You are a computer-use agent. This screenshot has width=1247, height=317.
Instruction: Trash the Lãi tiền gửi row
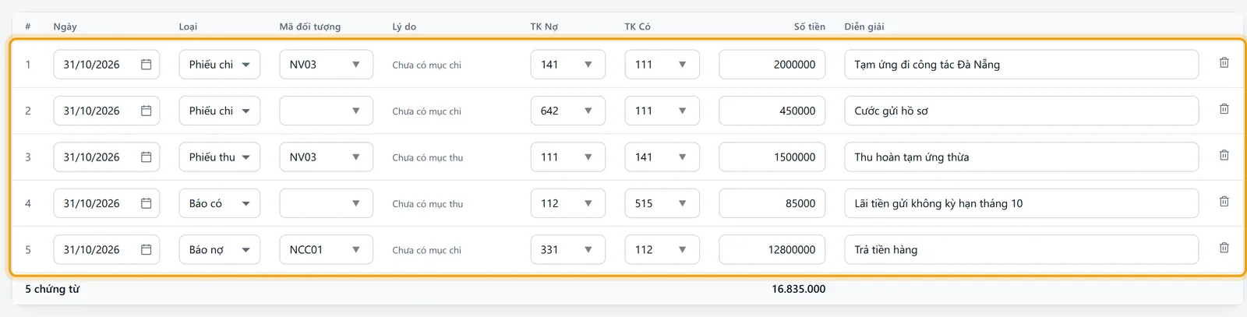1224,202
